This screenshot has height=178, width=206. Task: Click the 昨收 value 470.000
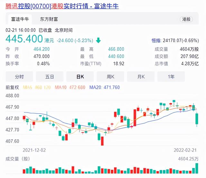click(42, 56)
